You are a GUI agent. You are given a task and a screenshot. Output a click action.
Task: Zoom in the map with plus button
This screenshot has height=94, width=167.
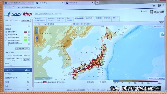click(37, 29)
